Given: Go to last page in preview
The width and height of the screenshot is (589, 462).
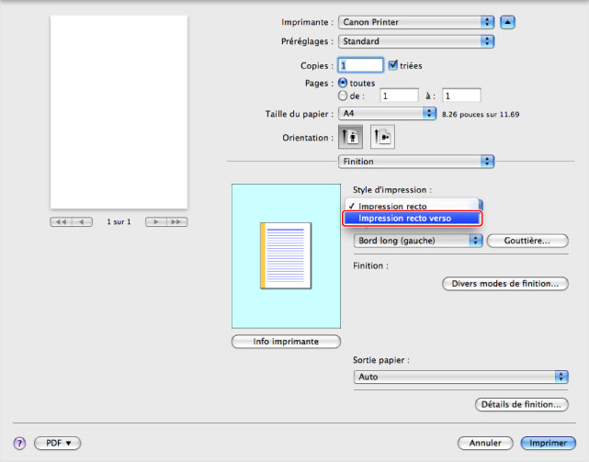Looking at the screenshot, I should pos(176,222).
